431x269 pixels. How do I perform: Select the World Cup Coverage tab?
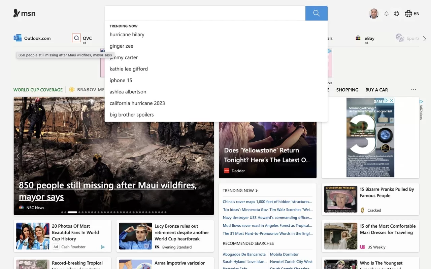38,90
